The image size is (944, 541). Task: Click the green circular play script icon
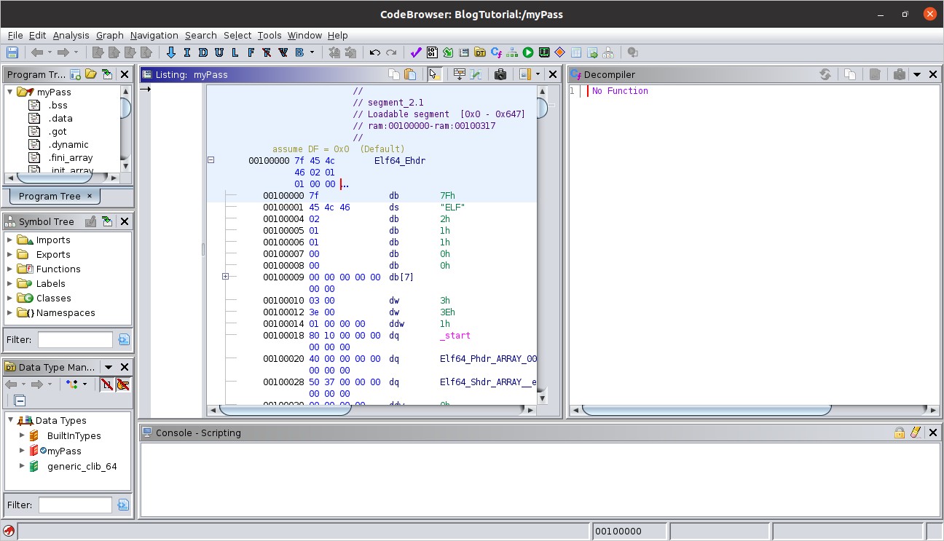pyautogui.click(x=528, y=52)
